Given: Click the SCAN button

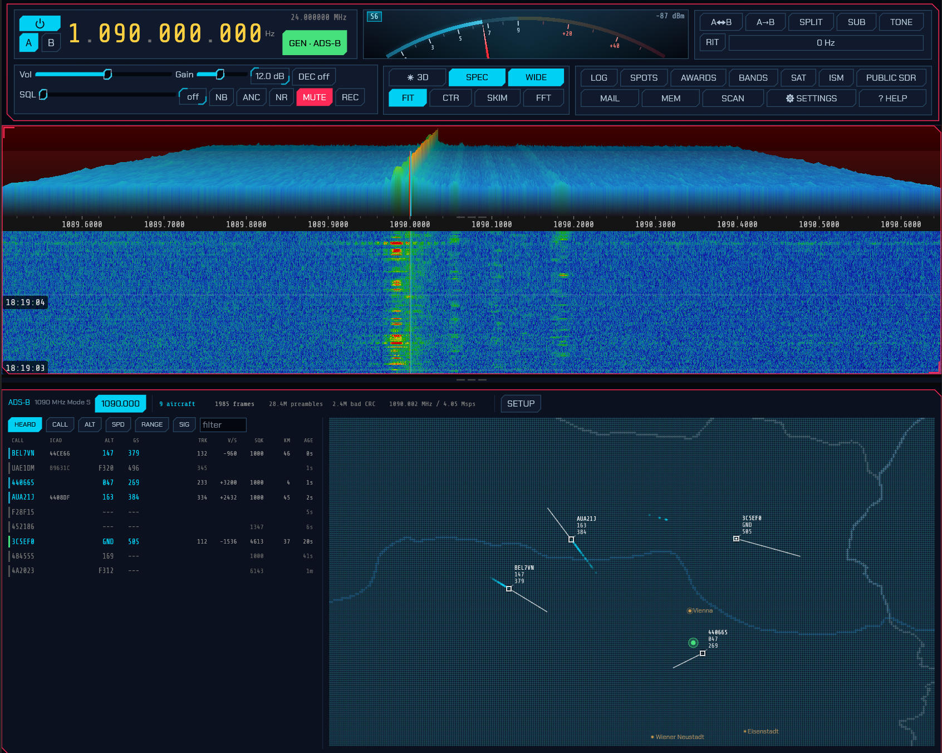Looking at the screenshot, I should click(733, 99).
